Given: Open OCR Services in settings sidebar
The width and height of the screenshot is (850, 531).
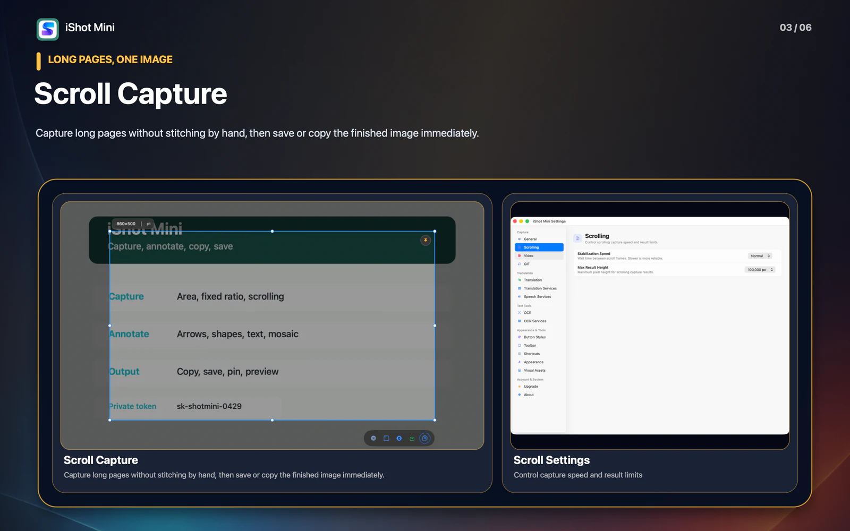Looking at the screenshot, I should point(539,321).
